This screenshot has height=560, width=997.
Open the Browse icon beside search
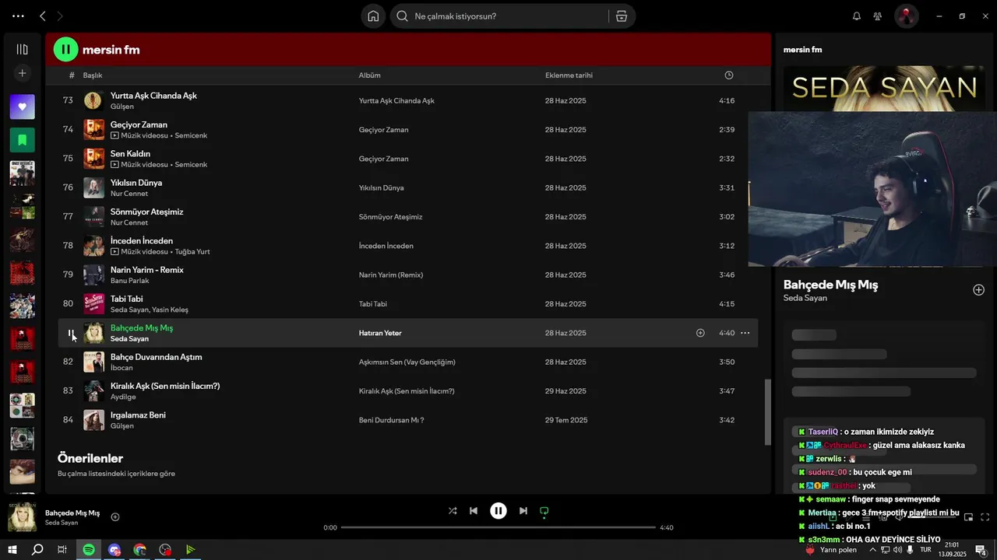622,16
